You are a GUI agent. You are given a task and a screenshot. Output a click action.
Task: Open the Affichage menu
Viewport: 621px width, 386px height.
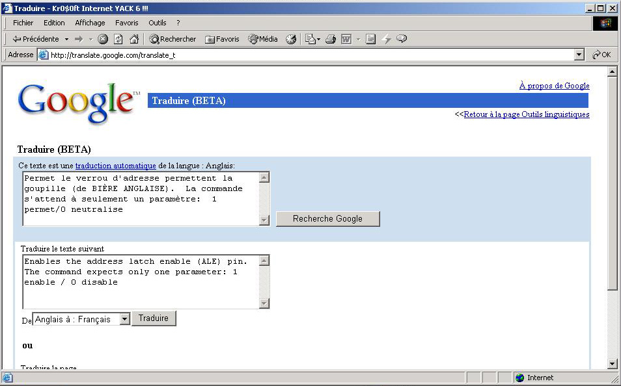pyautogui.click(x=90, y=23)
